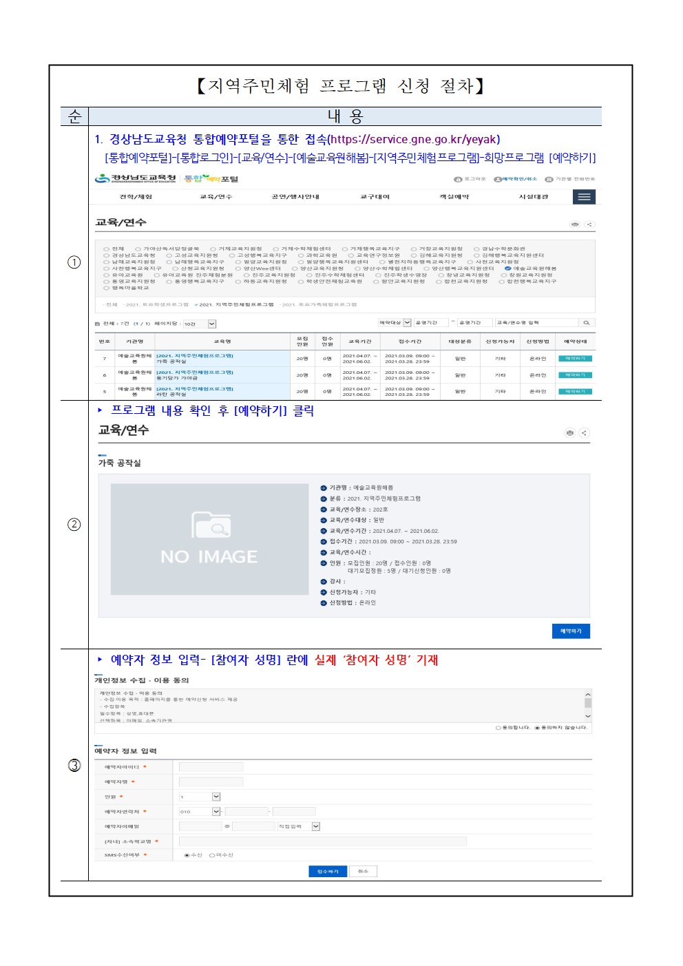This screenshot has height=966, width=683.
Task: Click the search magnifier icon
Action: [587, 322]
